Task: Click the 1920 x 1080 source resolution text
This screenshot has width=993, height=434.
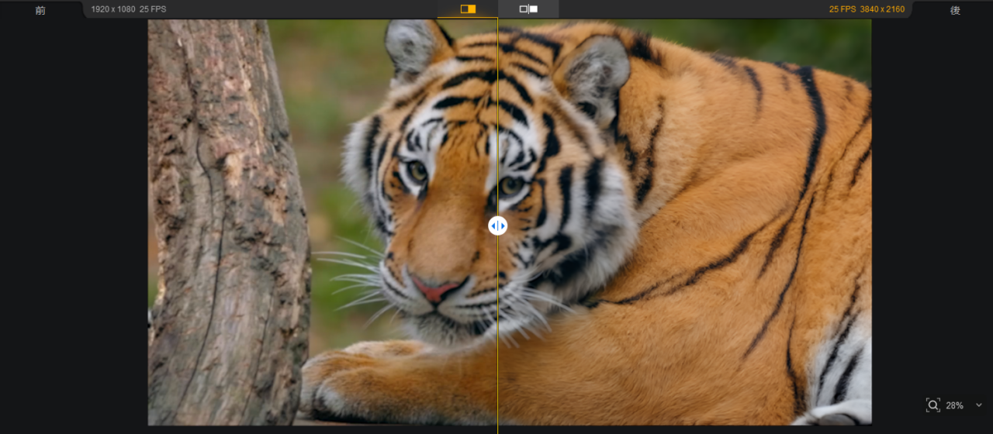Action: click(112, 9)
